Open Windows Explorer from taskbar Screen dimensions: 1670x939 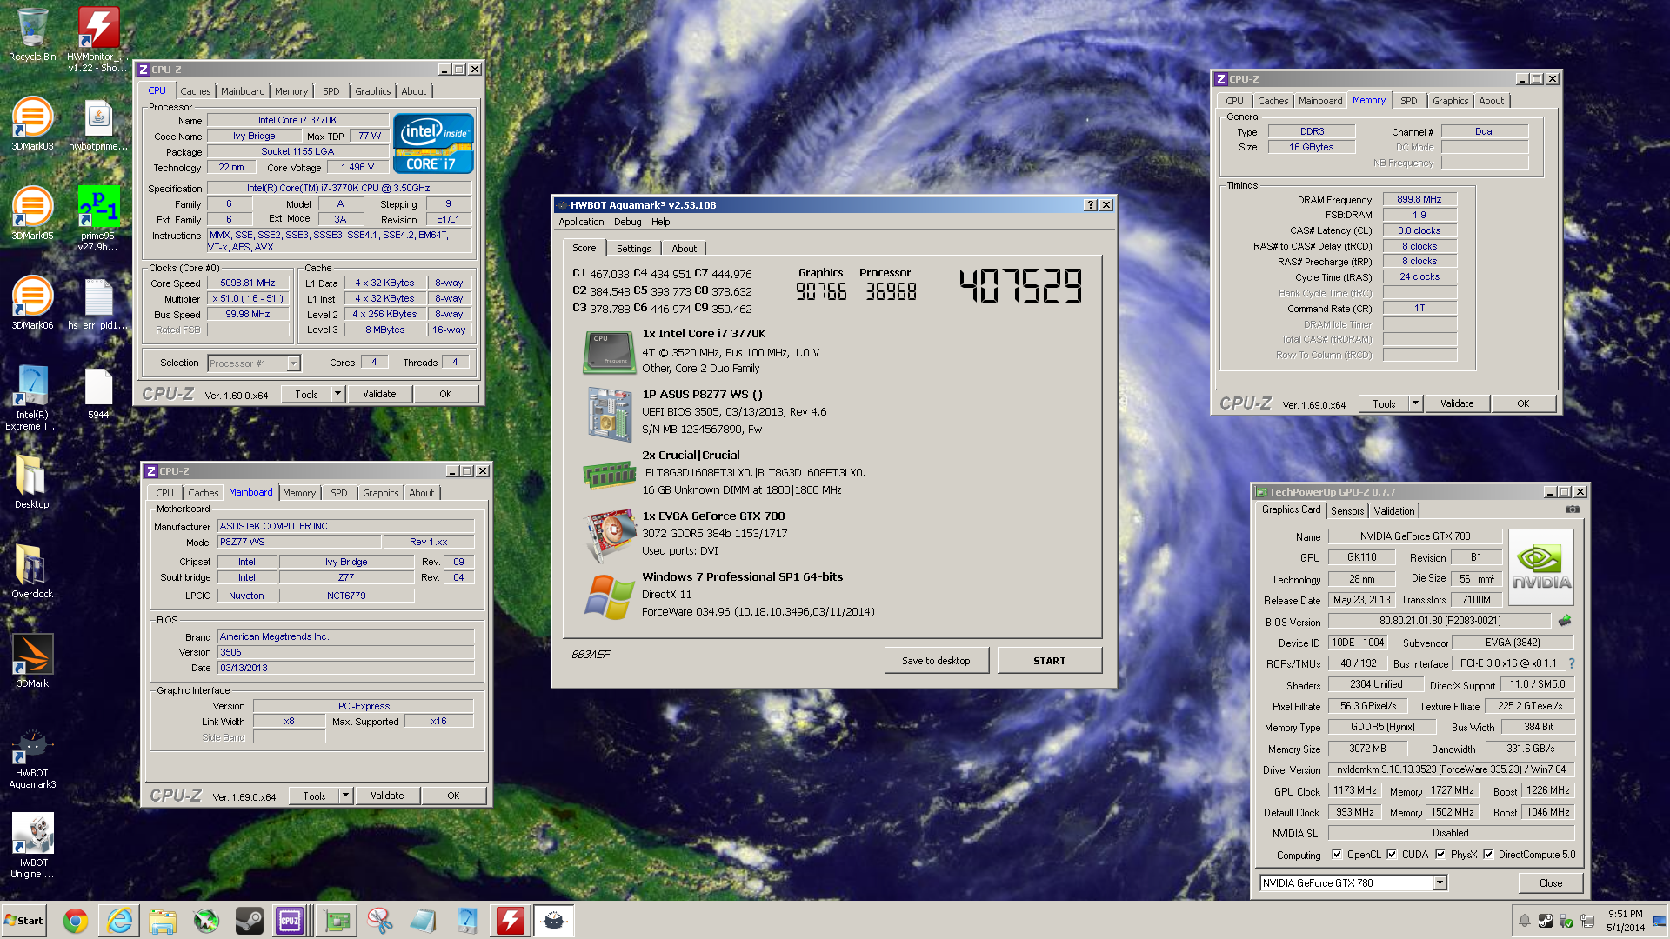(163, 921)
